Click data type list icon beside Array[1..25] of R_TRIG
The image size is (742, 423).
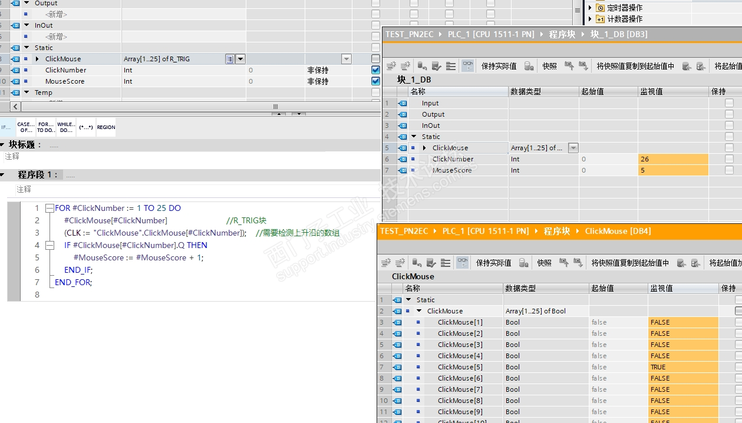[x=230, y=59]
